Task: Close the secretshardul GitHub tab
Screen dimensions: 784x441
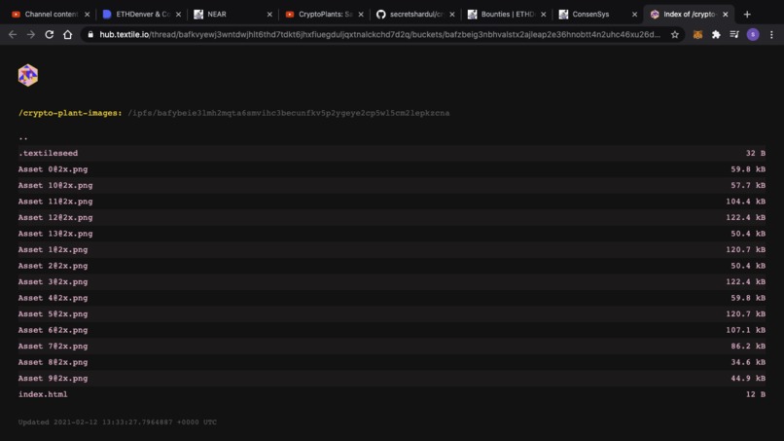Action: (x=452, y=15)
